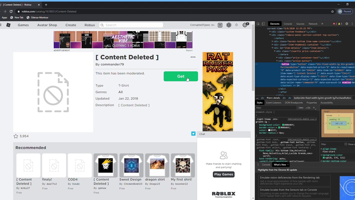Collapse the clearfix price-container node
This screenshot has height=200, width=355.
[x=275, y=51]
